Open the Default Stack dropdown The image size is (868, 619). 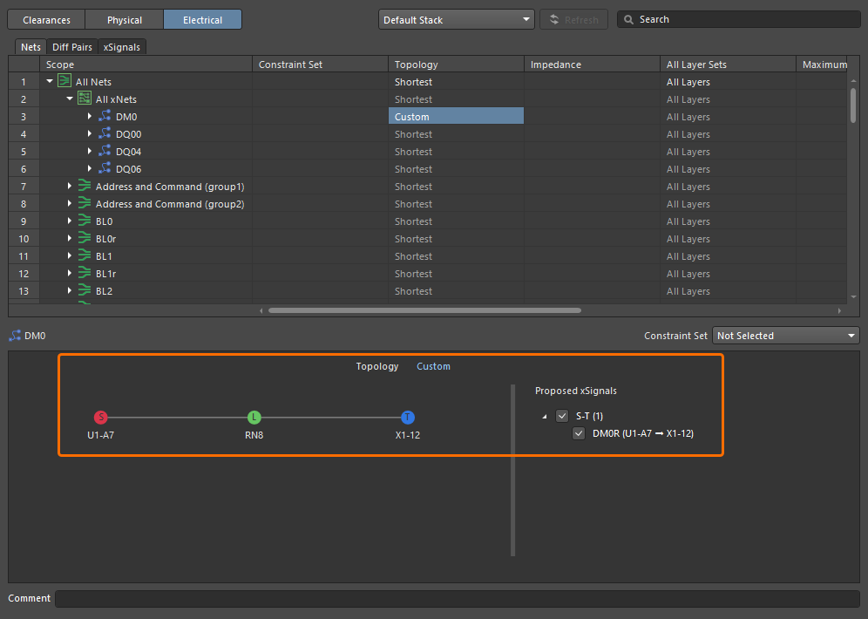pyautogui.click(x=456, y=19)
